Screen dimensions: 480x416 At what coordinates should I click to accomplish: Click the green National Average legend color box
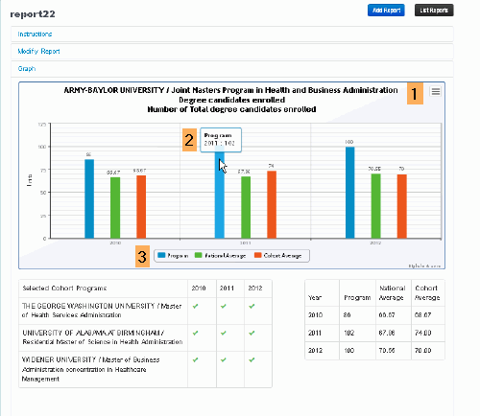(199, 255)
